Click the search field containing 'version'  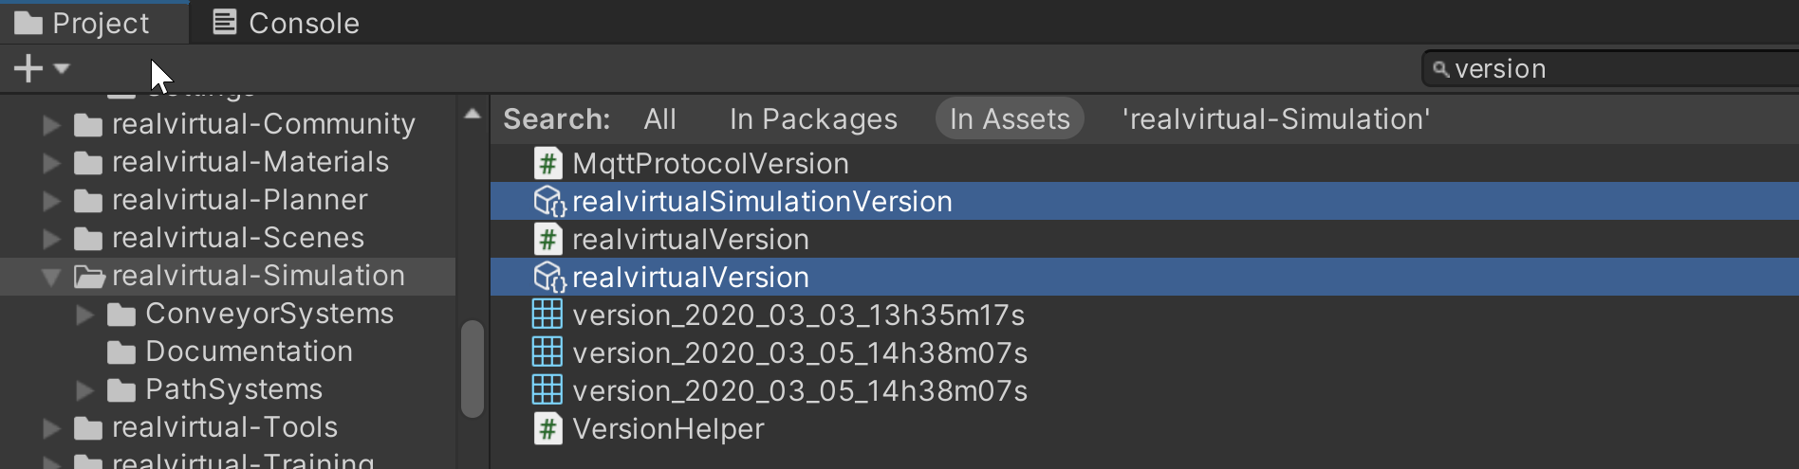[1613, 69]
